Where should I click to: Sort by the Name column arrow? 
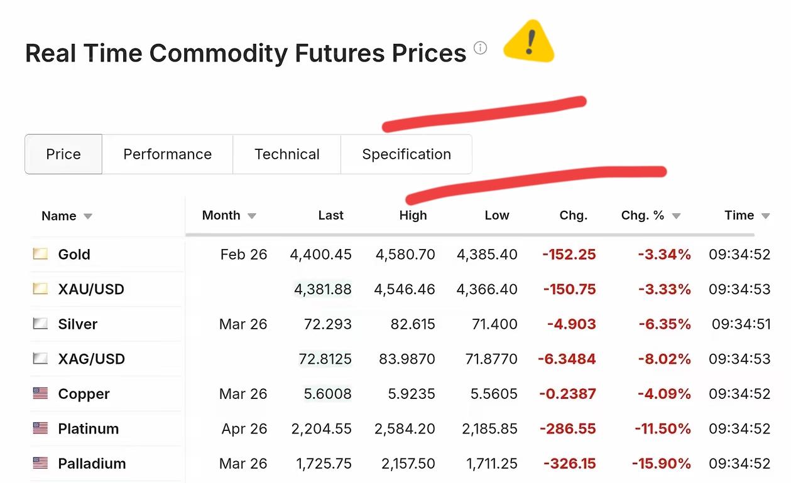tap(88, 216)
